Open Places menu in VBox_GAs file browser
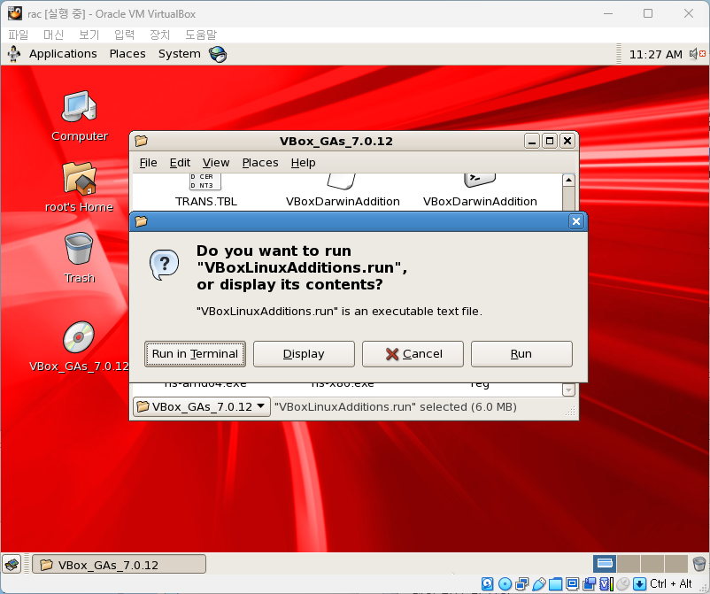 click(x=260, y=163)
